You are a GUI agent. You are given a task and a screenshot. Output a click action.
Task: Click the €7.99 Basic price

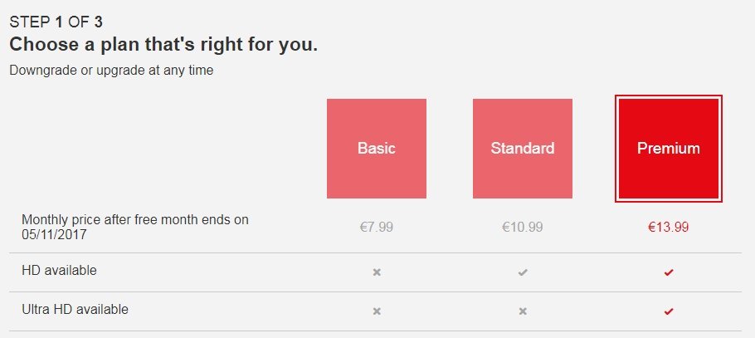click(x=377, y=227)
